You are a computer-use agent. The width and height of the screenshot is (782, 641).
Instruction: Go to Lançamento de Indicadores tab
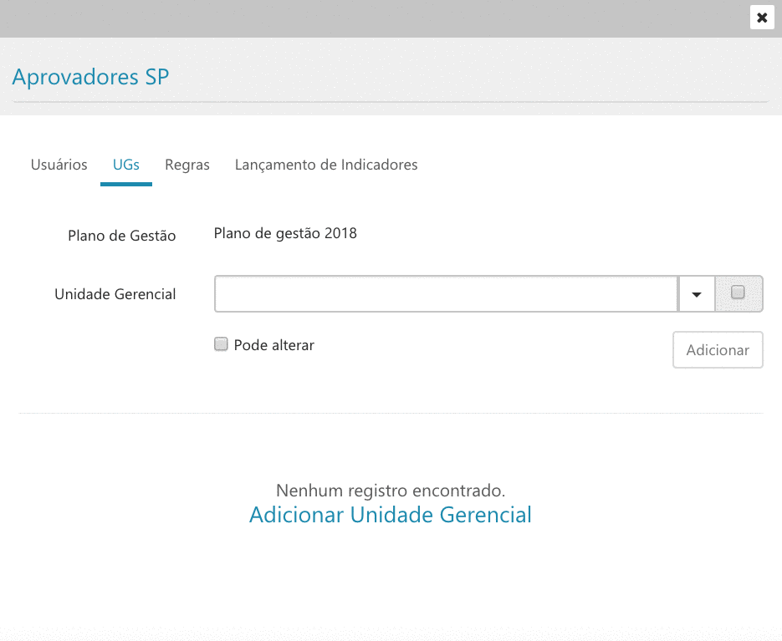click(326, 165)
